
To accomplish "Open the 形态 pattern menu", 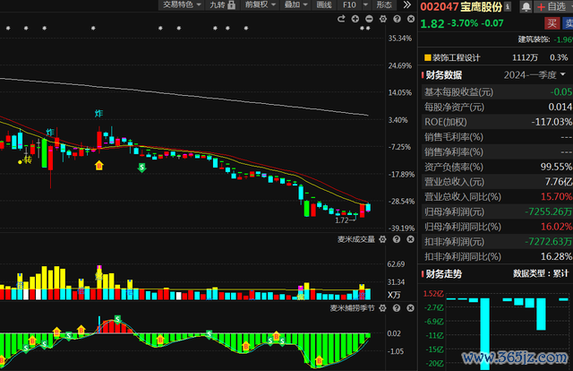I will pos(384,4).
